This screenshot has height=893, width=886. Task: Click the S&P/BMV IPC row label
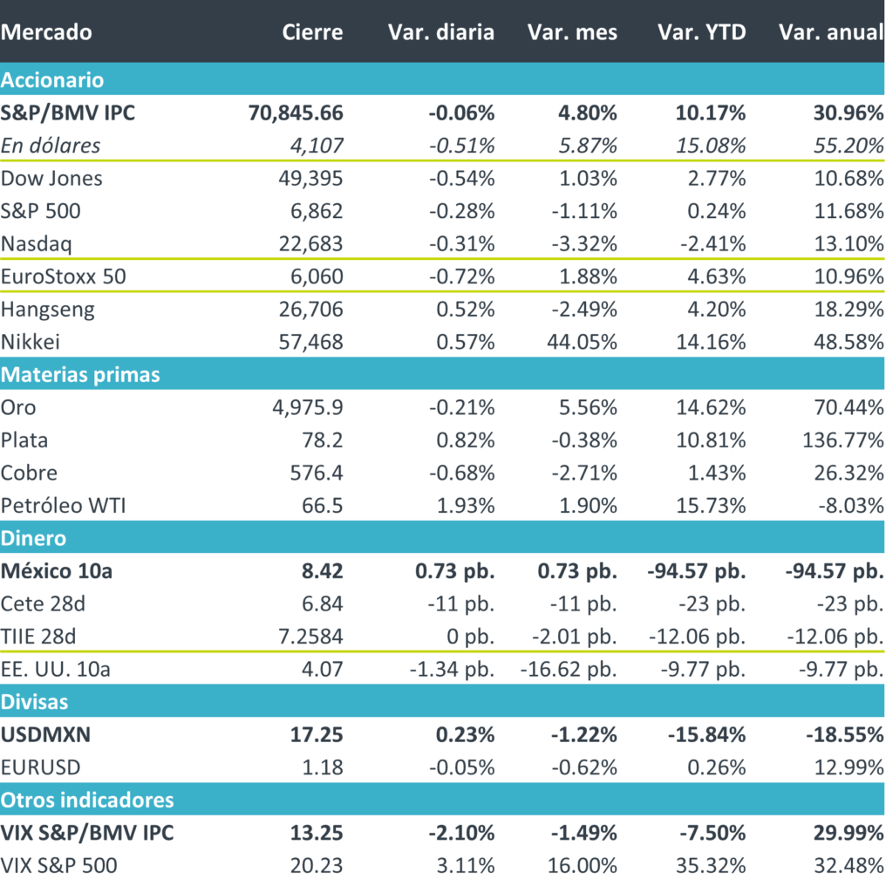(x=68, y=112)
